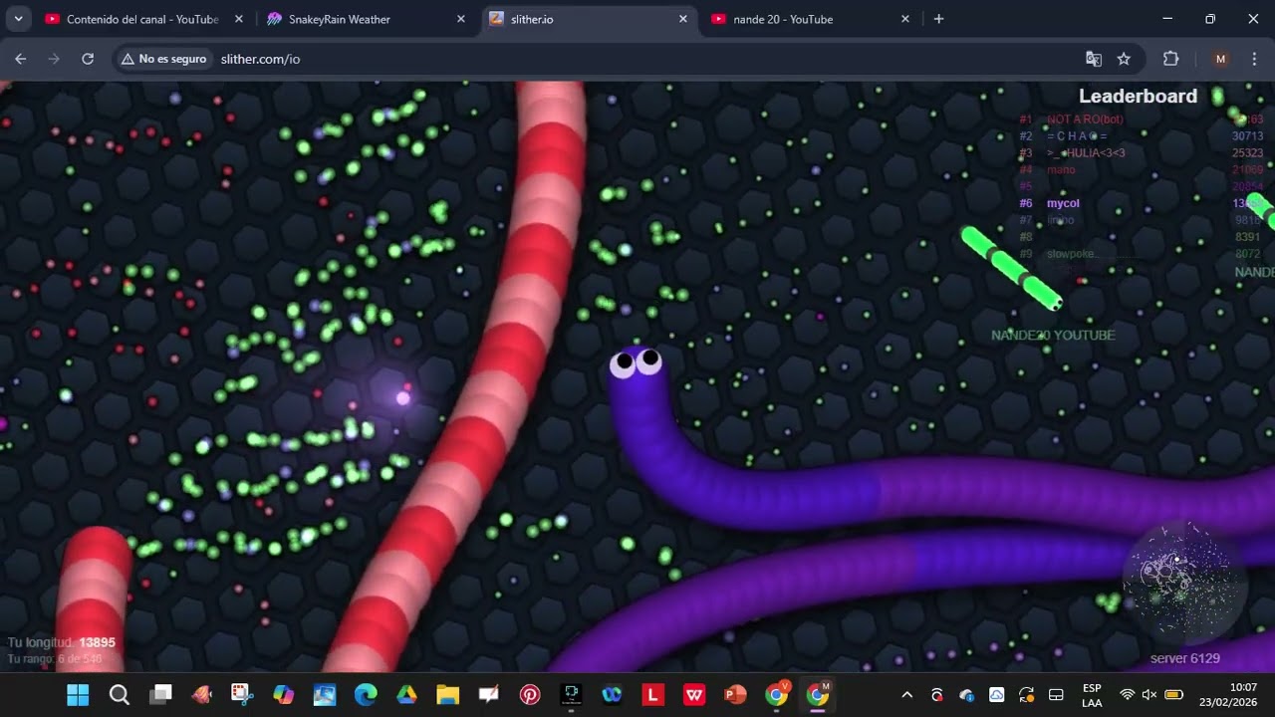This screenshot has width=1275, height=717.
Task: Expand the tab search dropdown arrow
Action: 18,19
